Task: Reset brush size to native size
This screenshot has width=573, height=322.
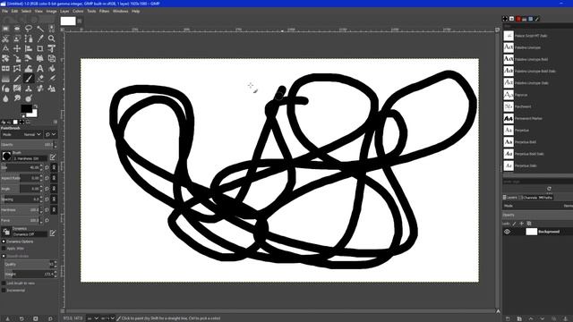Action: pos(47,167)
